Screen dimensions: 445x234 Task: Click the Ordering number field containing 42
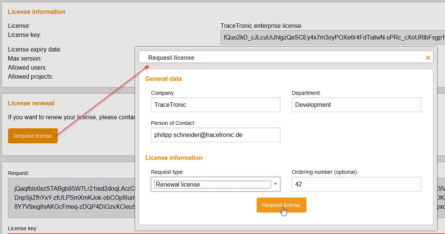(356, 184)
